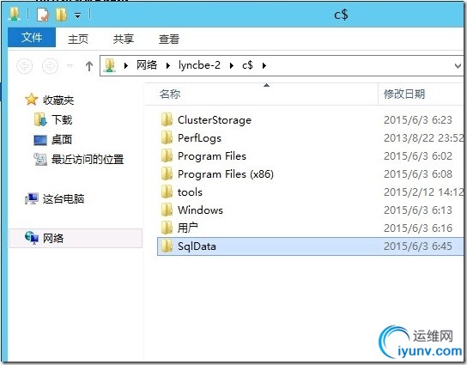Click the Program Files (x86) folder icon
Image resolution: width=467 pixels, height=365 pixels.
(167, 173)
